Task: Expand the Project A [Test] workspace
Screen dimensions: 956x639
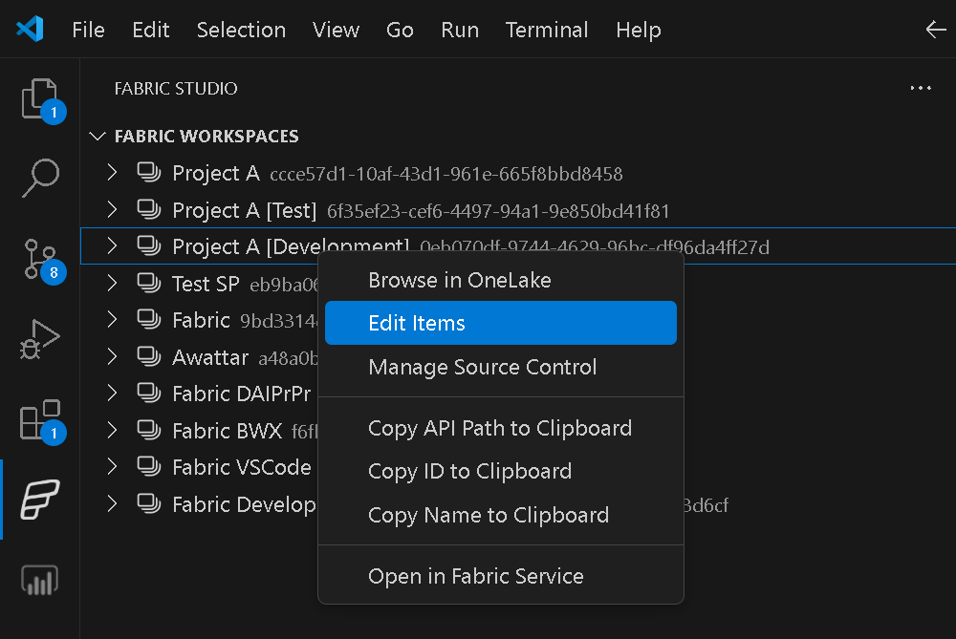Action: click(x=112, y=210)
